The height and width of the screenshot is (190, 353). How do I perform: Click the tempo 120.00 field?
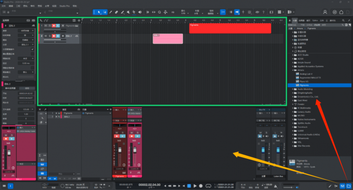tap(269, 185)
